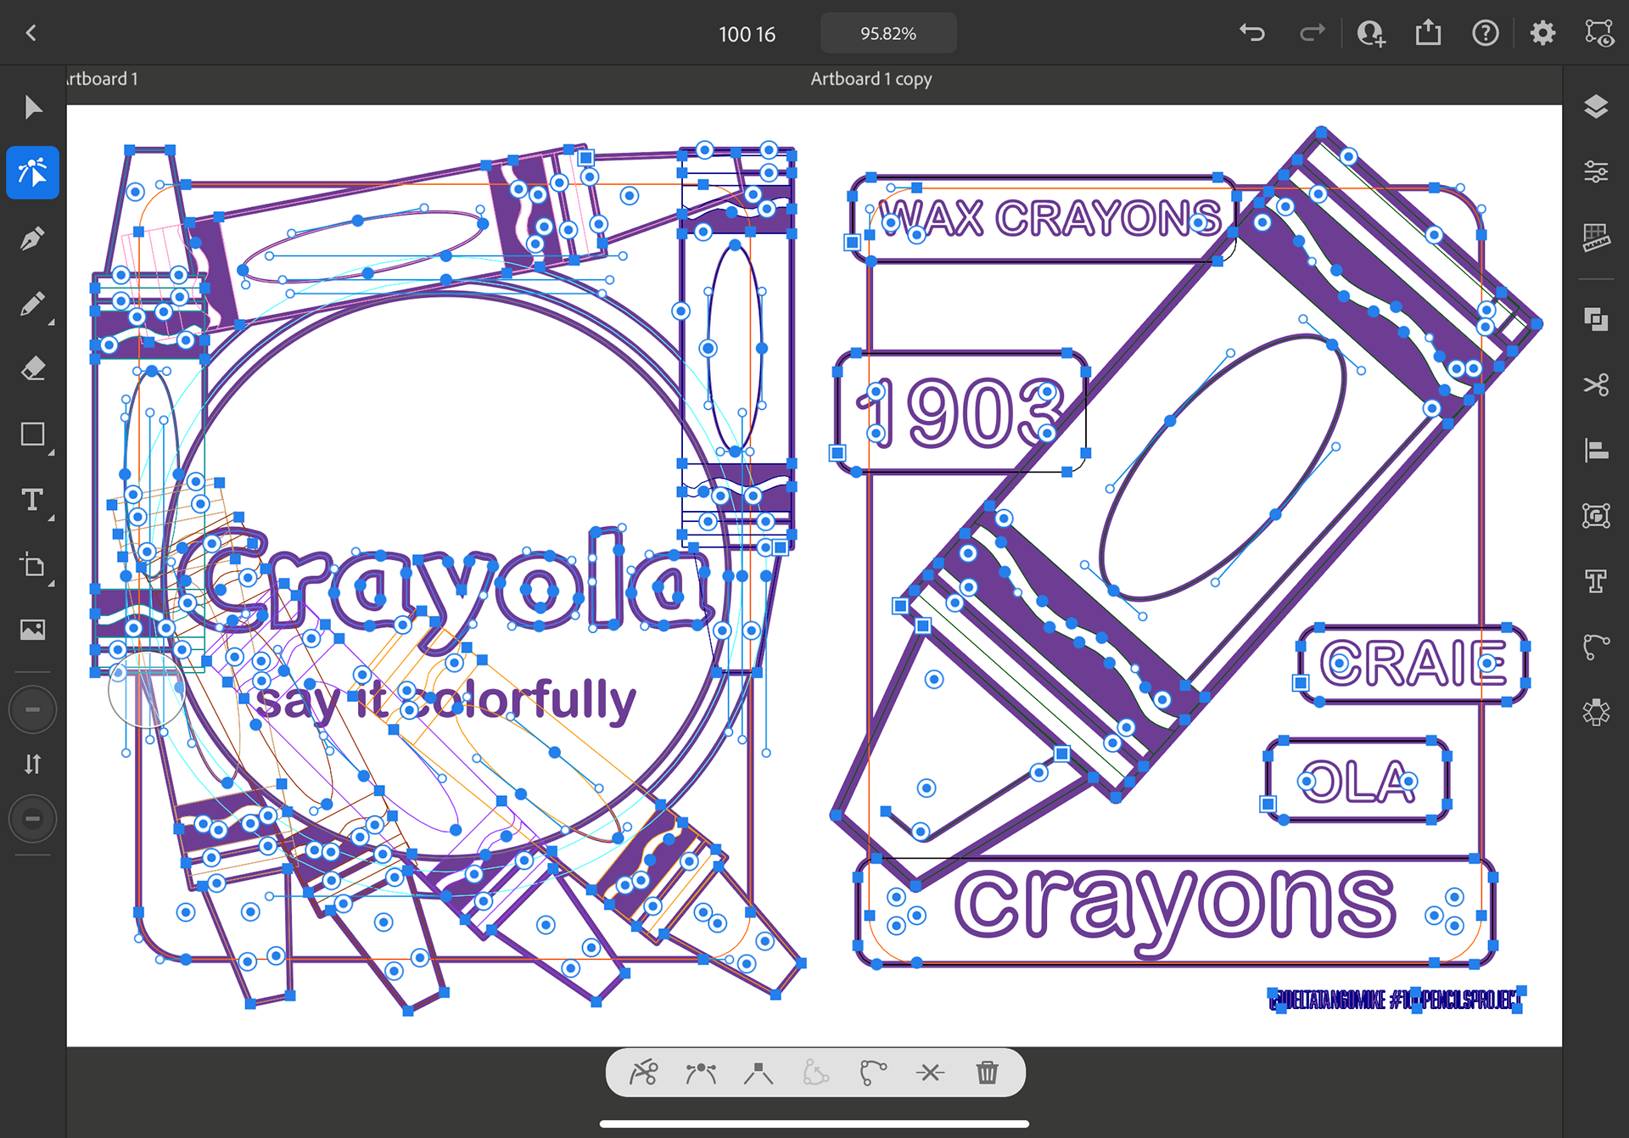Image resolution: width=1629 pixels, height=1138 pixels.
Task: Convert anchor to smooth point
Action: coord(701,1073)
